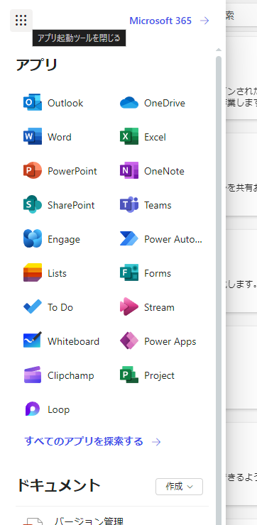This screenshot has height=525, width=257.
Task: Launch the OneNote app icon
Action: (129, 171)
